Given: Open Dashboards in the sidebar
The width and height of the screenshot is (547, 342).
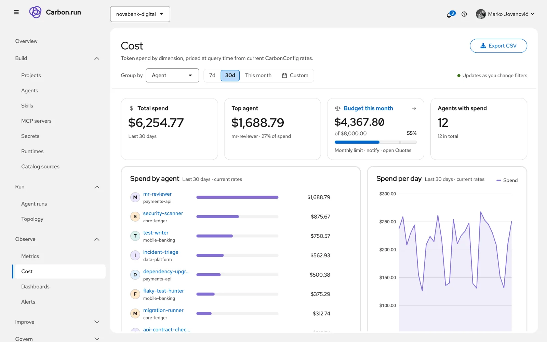Looking at the screenshot, I should pyautogui.click(x=35, y=287).
